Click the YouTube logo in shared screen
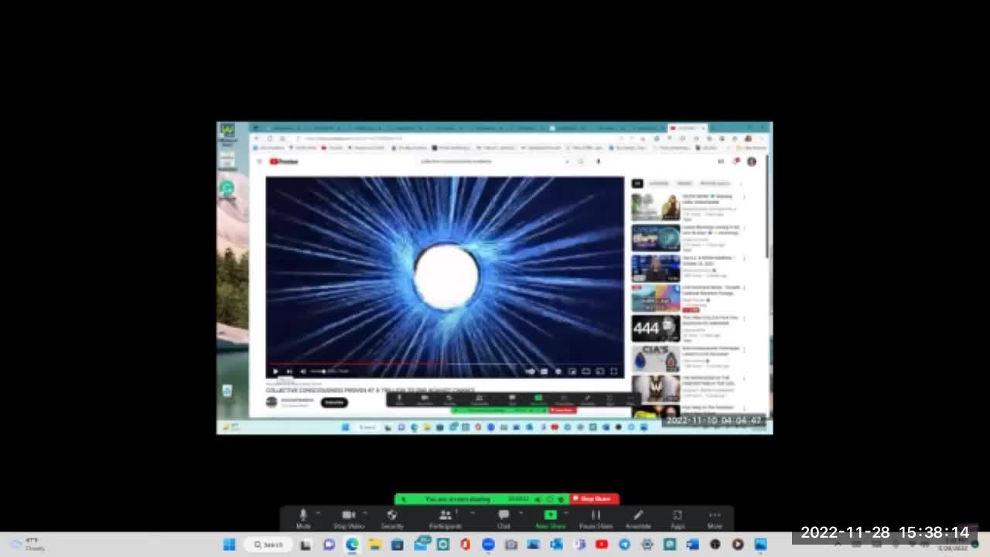The width and height of the screenshot is (990, 557). point(284,162)
